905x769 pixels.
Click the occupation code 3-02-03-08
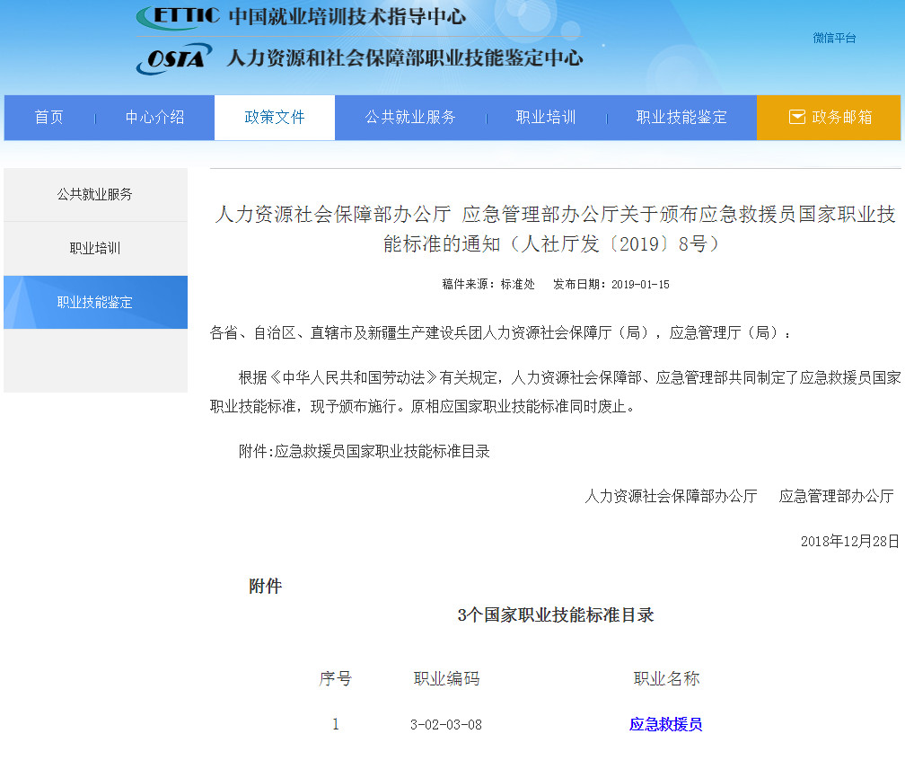(x=445, y=724)
